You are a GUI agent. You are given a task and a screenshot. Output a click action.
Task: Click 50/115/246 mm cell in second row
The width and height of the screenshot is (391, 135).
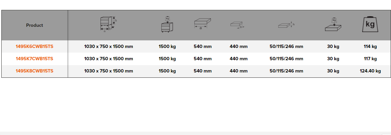point(287,59)
